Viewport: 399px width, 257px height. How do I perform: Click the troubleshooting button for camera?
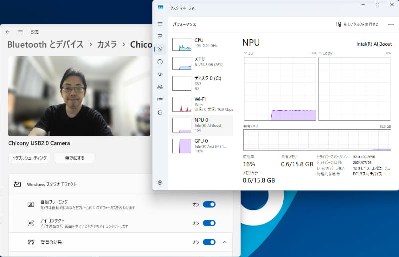29,158
